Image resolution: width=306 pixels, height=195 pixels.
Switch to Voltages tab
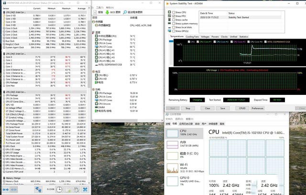point(205,37)
